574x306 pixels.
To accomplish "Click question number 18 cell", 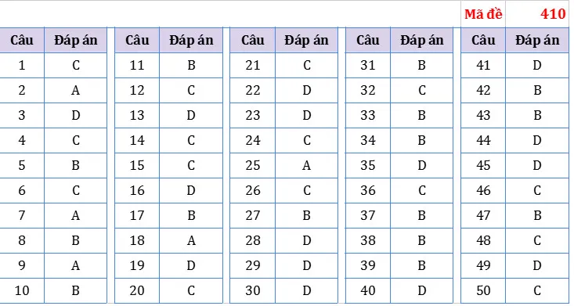I will (137, 240).
